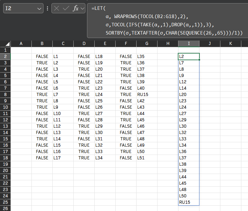Click cell D12 FALSE beside L28
Image resolution: width=248 pixels, height=211 pixels.
pyautogui.click(x=84, y=120)
